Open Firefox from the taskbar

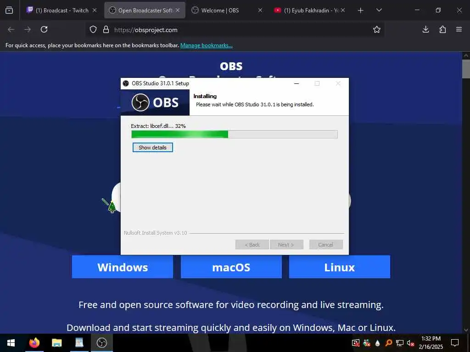(34, 343)
